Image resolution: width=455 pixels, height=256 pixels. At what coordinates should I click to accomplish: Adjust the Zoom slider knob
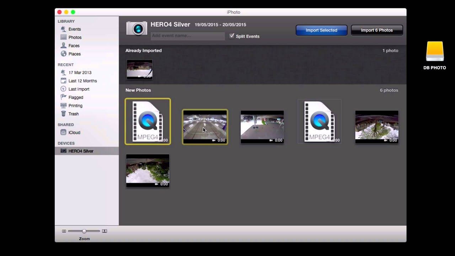(x=84, y=231)
